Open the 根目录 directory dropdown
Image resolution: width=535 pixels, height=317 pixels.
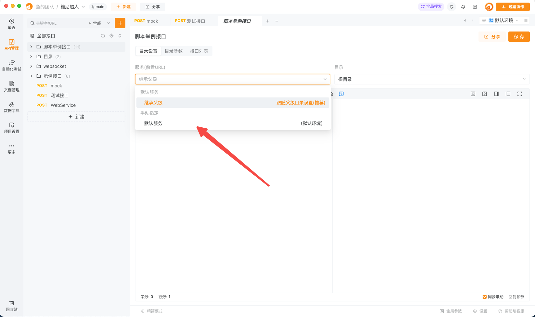coord(432,79)
